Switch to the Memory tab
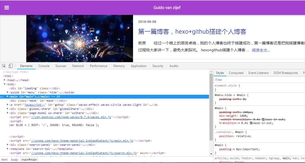Image resolution: width=305 pixels, height=163 pixels. tap(119, 66)
